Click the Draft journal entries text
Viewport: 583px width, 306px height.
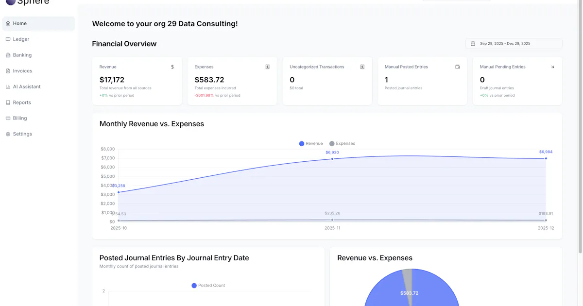pyautogui.click(x=497, y=88)
